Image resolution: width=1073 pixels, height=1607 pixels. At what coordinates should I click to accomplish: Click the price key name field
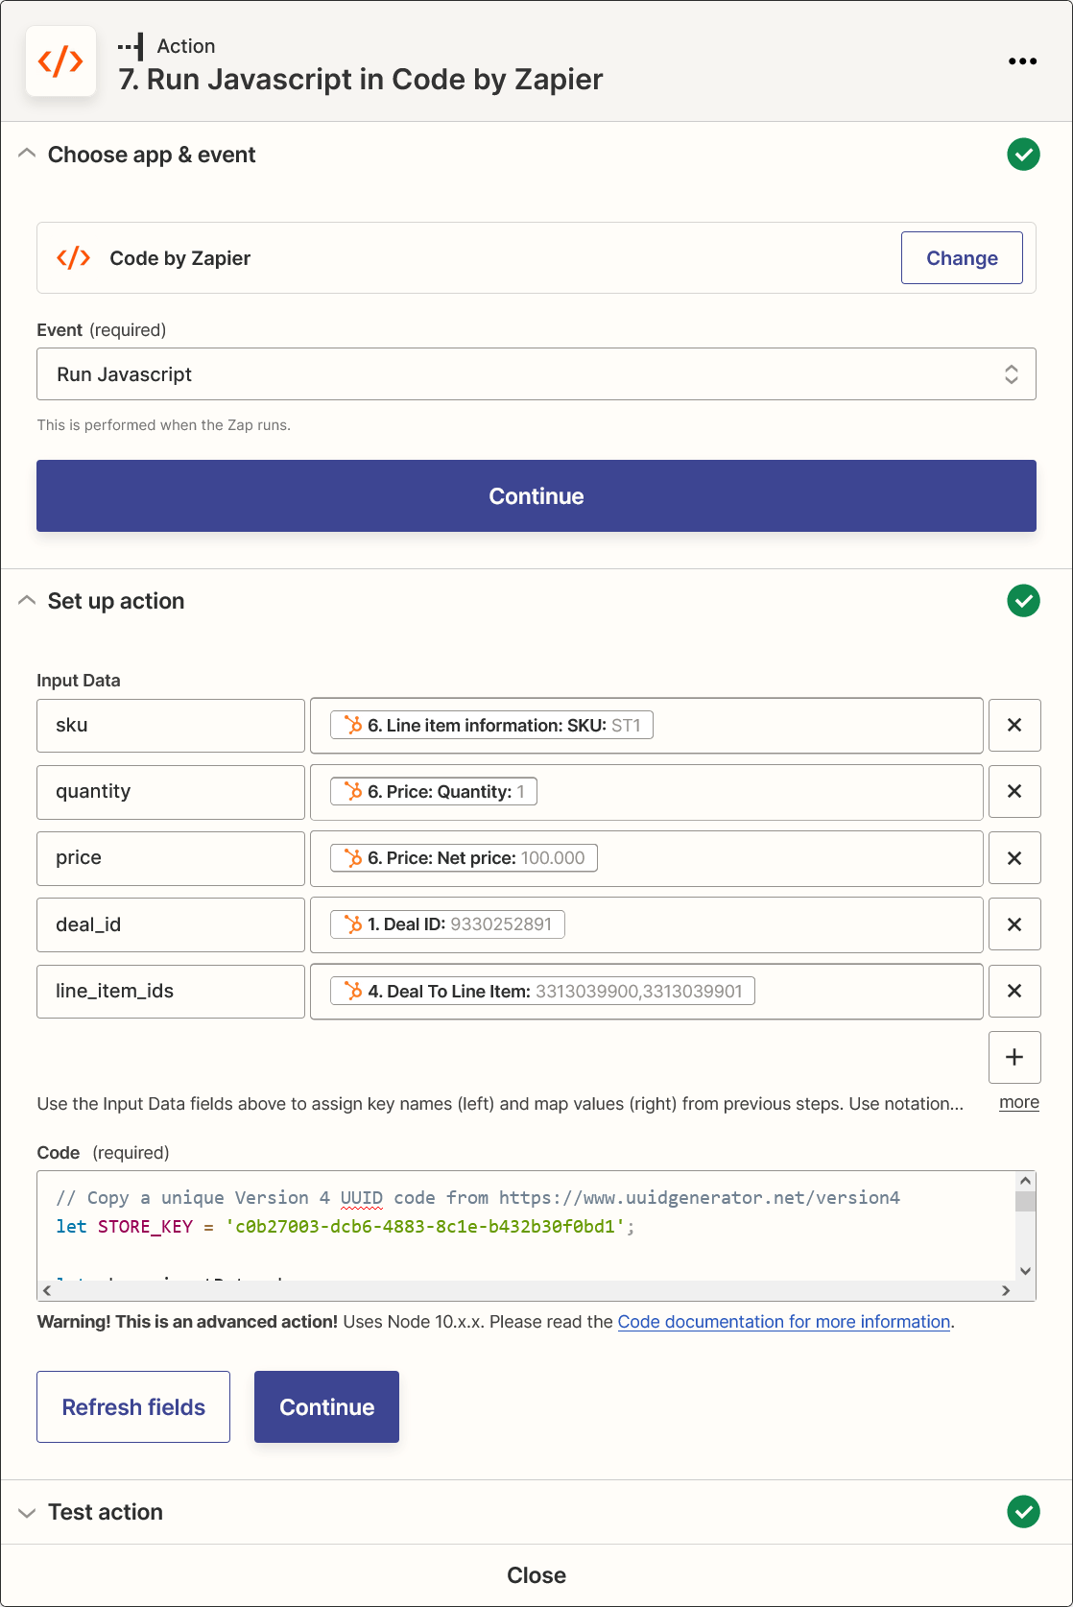coord(171,858)
